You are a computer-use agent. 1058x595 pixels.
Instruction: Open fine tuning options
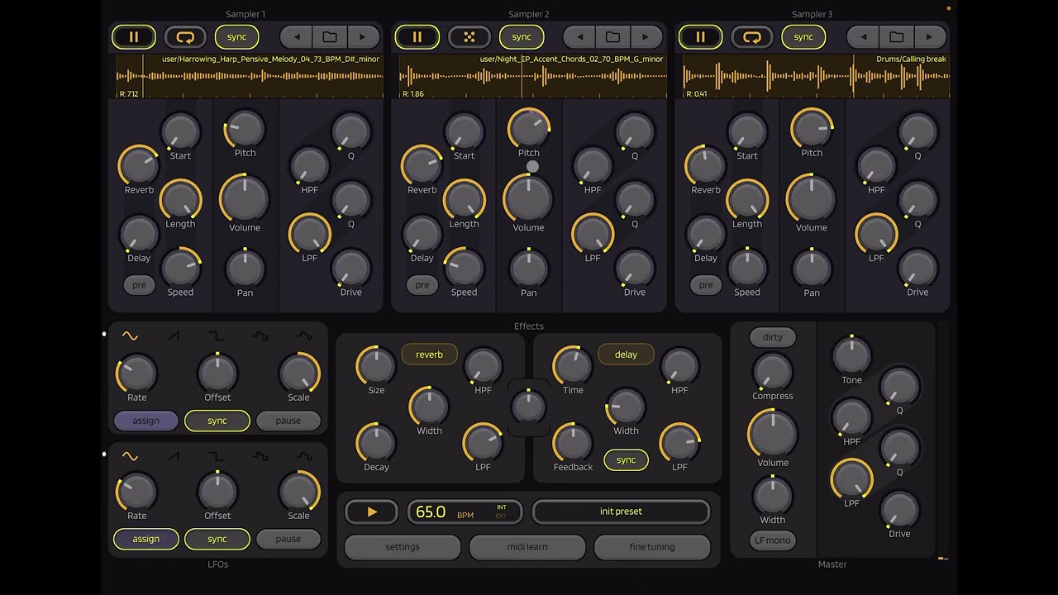coord(652,547)
